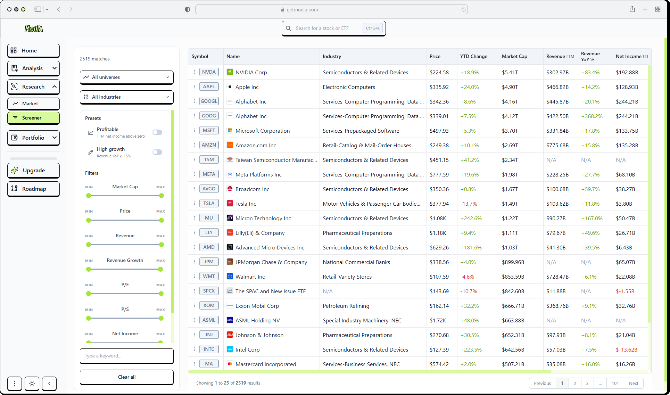Click the Tesla Inc logo icon
This screenshot has height=395, width=670.
coord(230,203)
